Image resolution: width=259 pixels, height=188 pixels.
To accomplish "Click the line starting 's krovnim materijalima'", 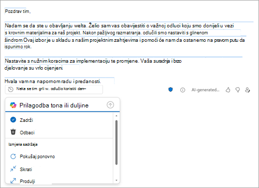I will click(x=106, y=33).
